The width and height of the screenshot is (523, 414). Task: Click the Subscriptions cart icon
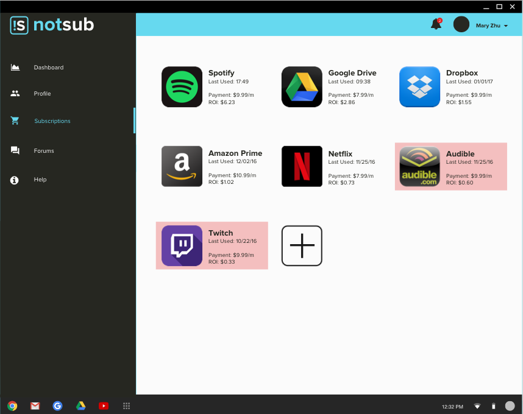click(15, 121)
